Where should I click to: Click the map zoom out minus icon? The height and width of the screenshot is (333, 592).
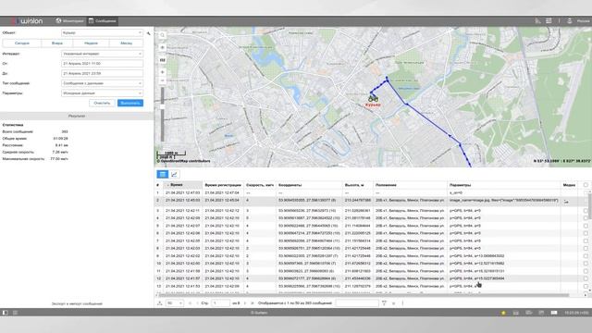(x=163, y=80)
